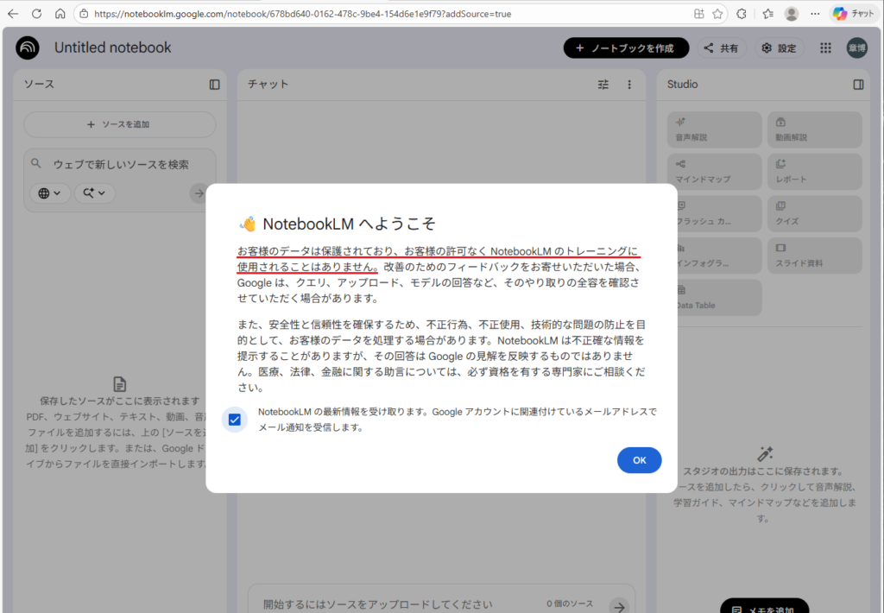This screenshot has height=613, width=884.
Task: Click the 設定 gear button
Action: [779, 48]
